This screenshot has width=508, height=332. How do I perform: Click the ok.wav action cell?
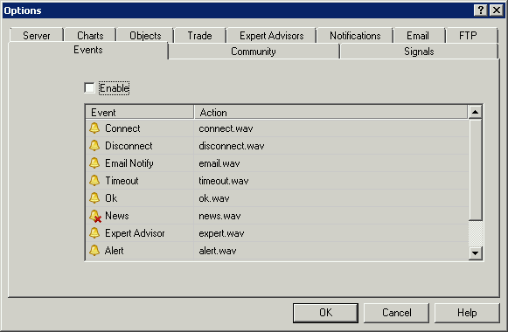(x=331, y=198)
